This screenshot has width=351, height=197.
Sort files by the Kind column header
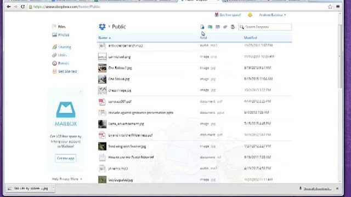(203, 38)
